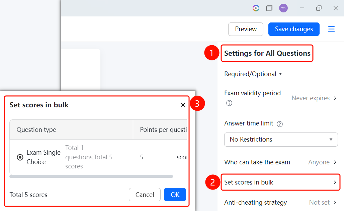Confirm bulk scores with OK button
The height and width of the screenshot is (211, 344).
[x=175, y=195]
